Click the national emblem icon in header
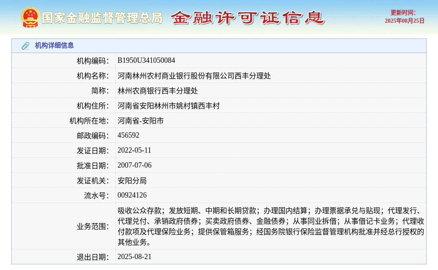Viewport: 438px width, 270px height. 30,17
